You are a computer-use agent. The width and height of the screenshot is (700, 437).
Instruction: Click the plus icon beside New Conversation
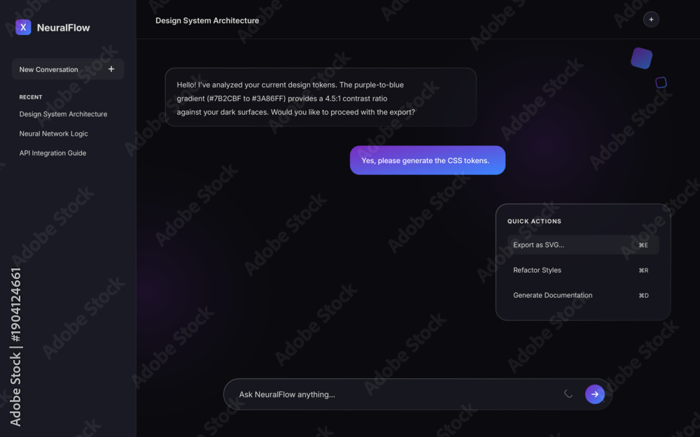click(111, 69)
